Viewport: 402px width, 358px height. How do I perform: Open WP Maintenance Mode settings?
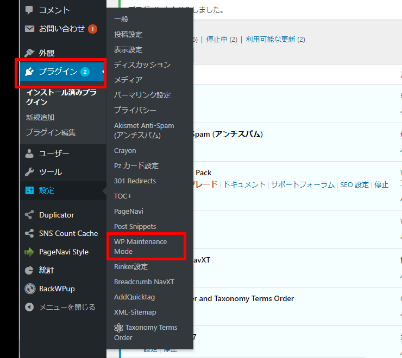[140, 246]
